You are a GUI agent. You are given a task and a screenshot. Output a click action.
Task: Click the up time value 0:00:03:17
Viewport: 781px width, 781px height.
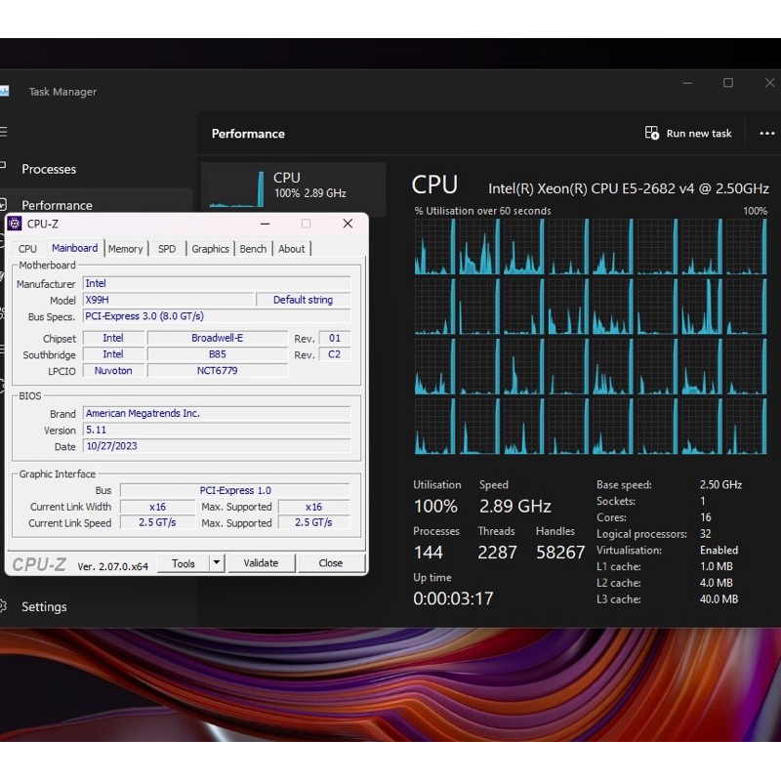pos(453,598)
